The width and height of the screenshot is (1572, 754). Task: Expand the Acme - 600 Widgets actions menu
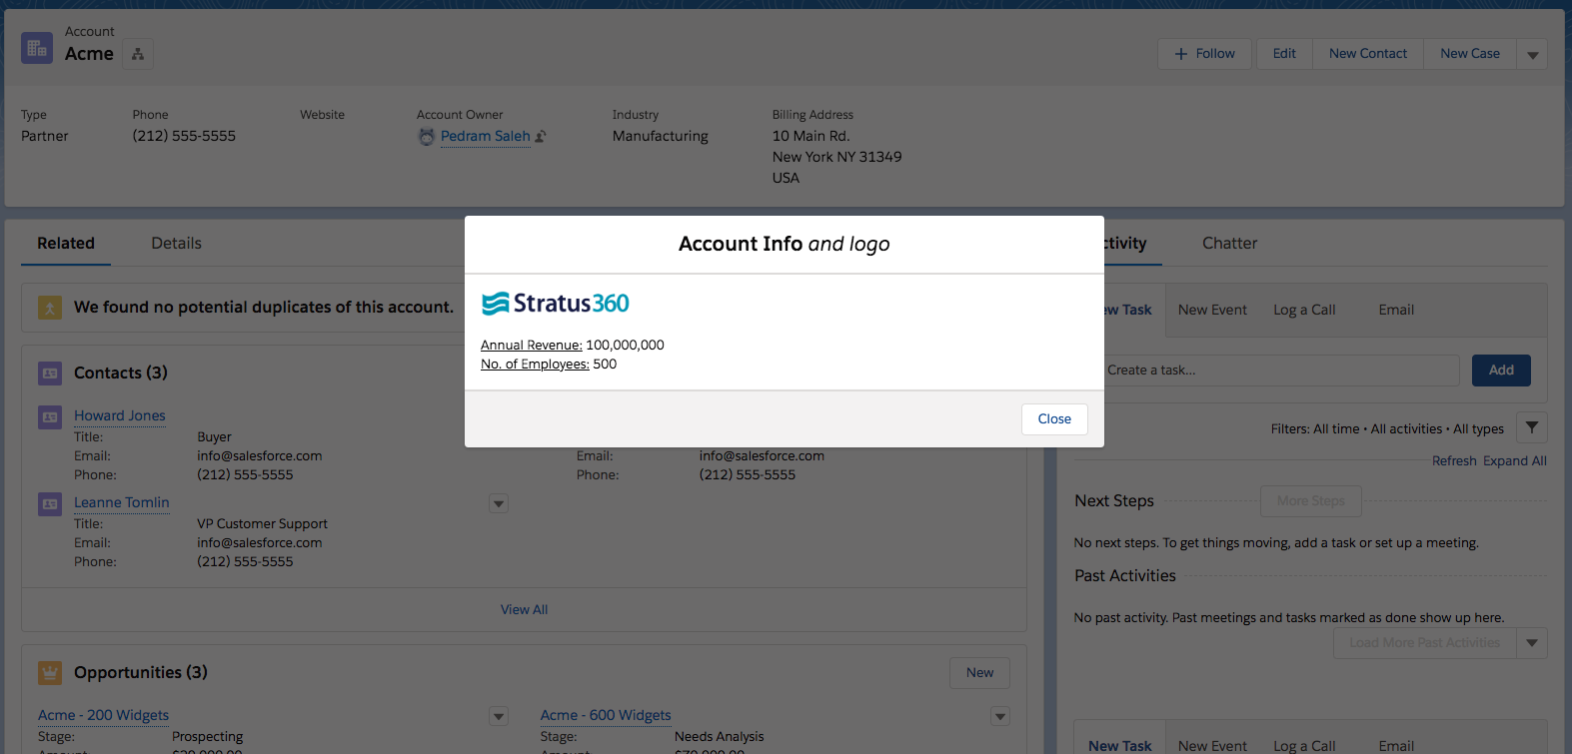(999, 716)
